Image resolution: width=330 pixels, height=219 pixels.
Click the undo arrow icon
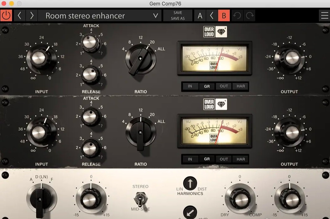(x=237, y=15)
